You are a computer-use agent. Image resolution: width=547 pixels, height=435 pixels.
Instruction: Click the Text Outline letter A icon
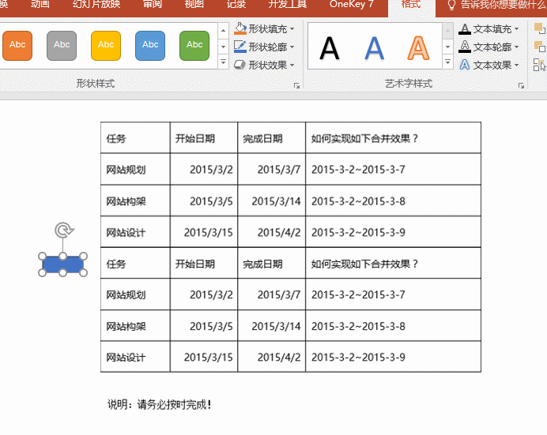(x=464, y=47)
